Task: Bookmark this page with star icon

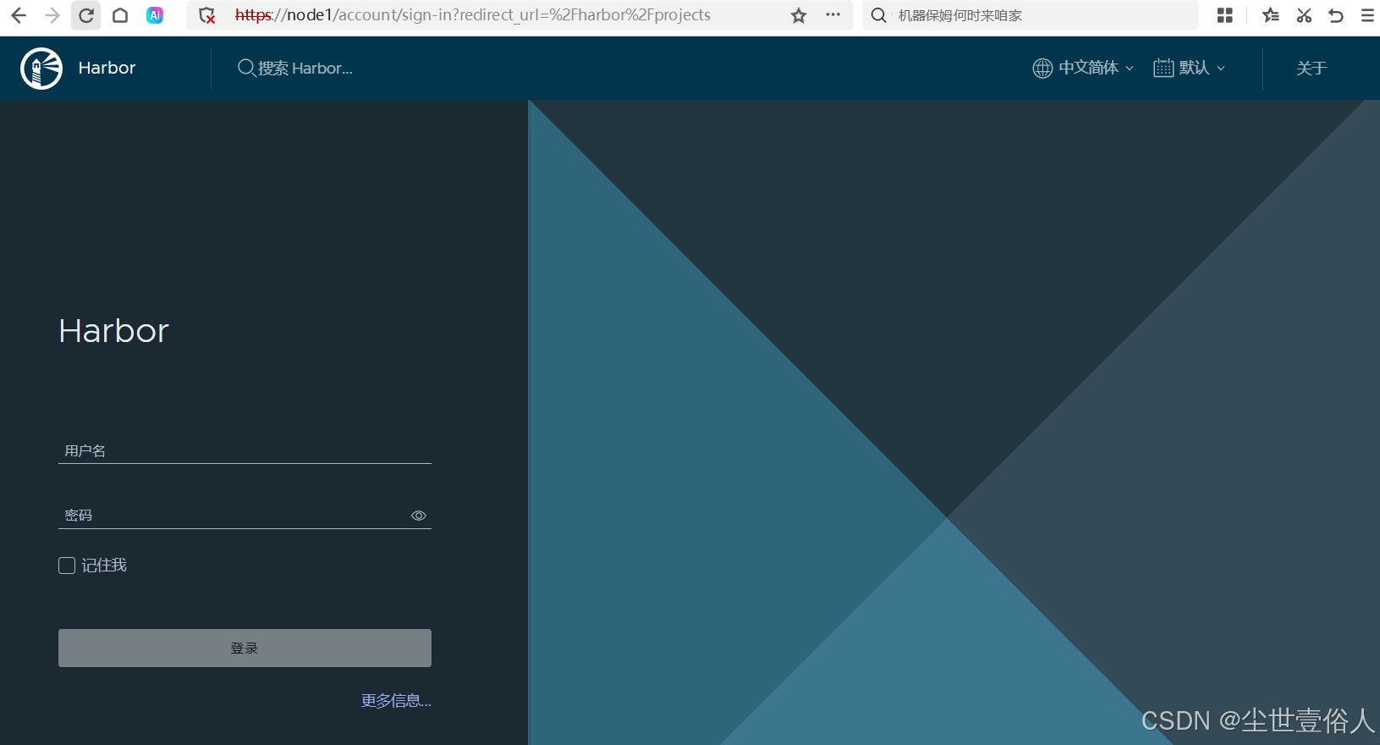Action: 799,15
